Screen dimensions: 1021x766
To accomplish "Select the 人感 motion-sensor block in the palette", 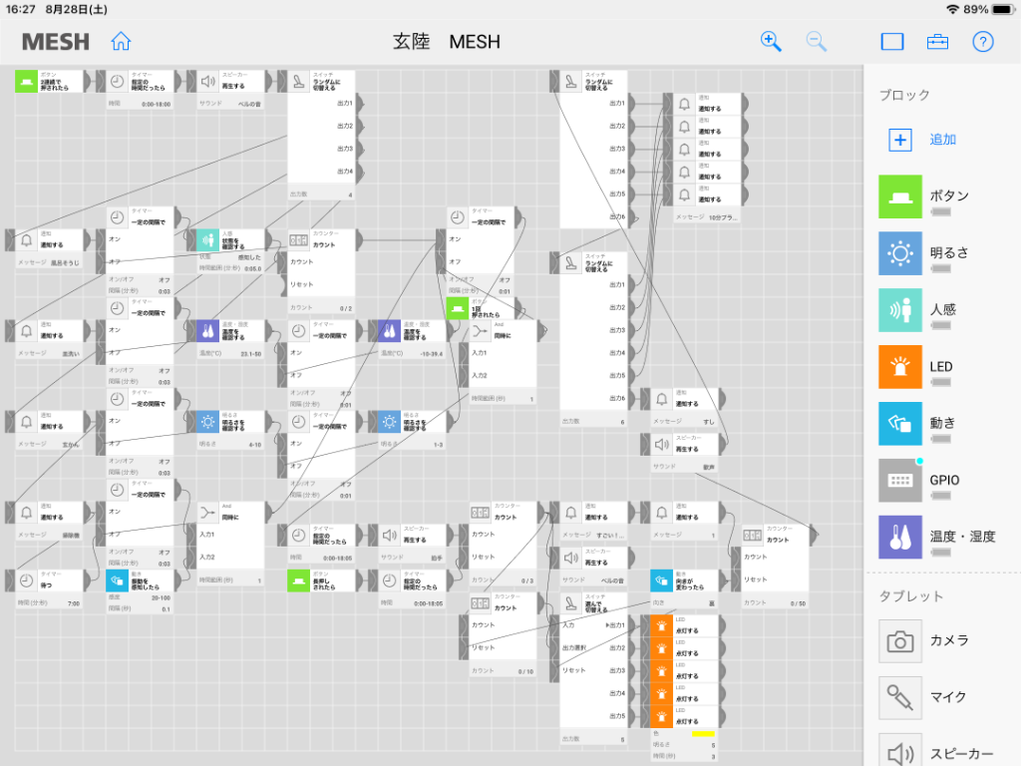I will click(900, 310).
